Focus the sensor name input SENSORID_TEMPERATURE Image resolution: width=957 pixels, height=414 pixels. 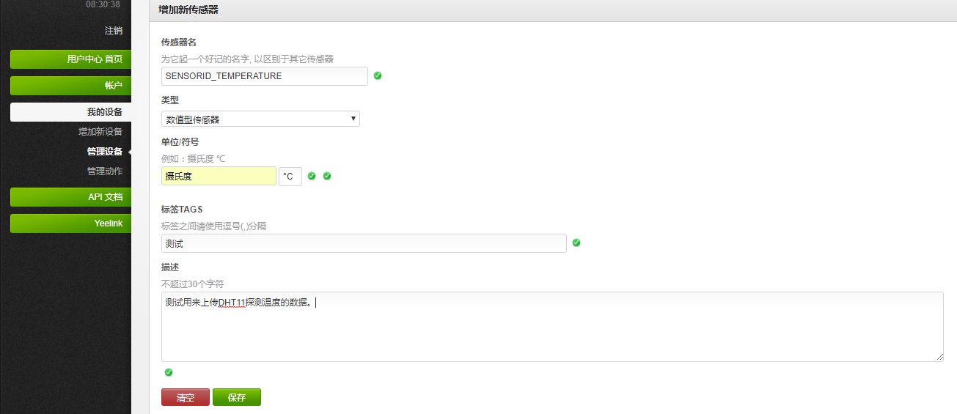tap(265, 76)
